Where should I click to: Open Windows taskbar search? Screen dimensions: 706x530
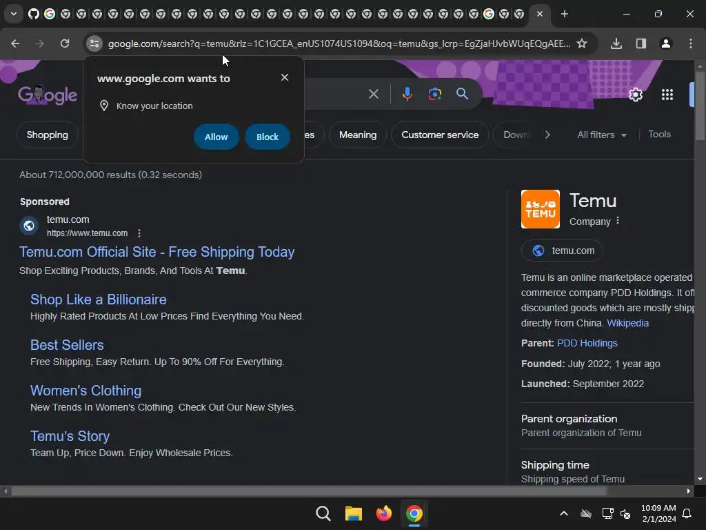(323, 513)
